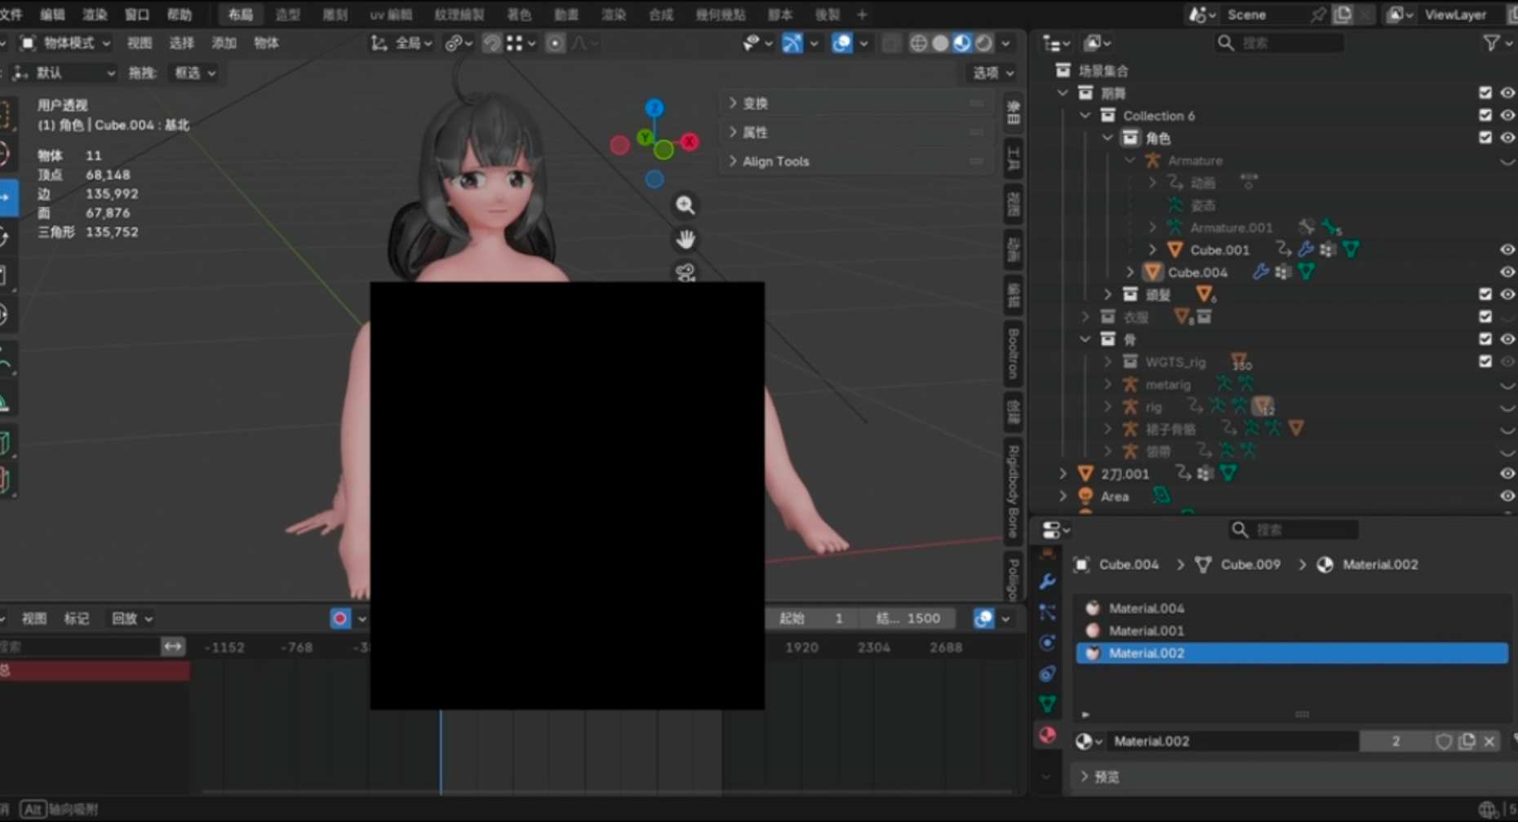The height and width of the screenshot is (822, 1518).
Task: Open the 回放 playback dropdown in timeline
Action: (x=131, y=619)
